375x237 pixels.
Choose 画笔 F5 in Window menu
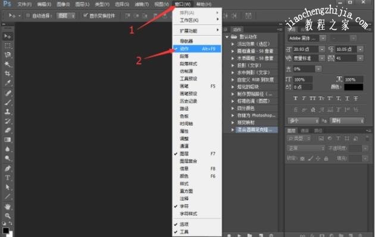click(197, 86)
